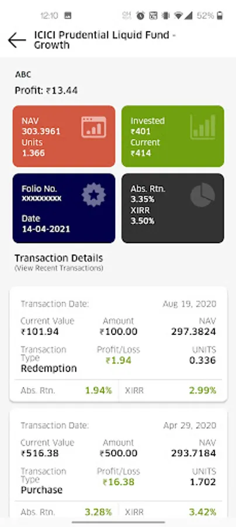The width and height of the screenshot is (236, 527).
Task: Tap the battery icon in status bar
Action: 220,15
